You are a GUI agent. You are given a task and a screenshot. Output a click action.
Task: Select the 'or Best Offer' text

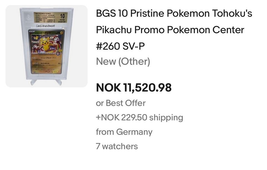[121, 103]
